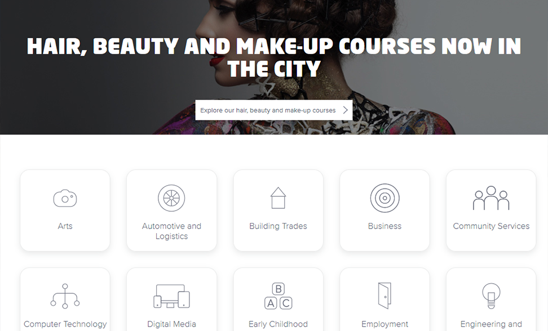
Task: Select the Employment door icon
Action: pos(385,296)
